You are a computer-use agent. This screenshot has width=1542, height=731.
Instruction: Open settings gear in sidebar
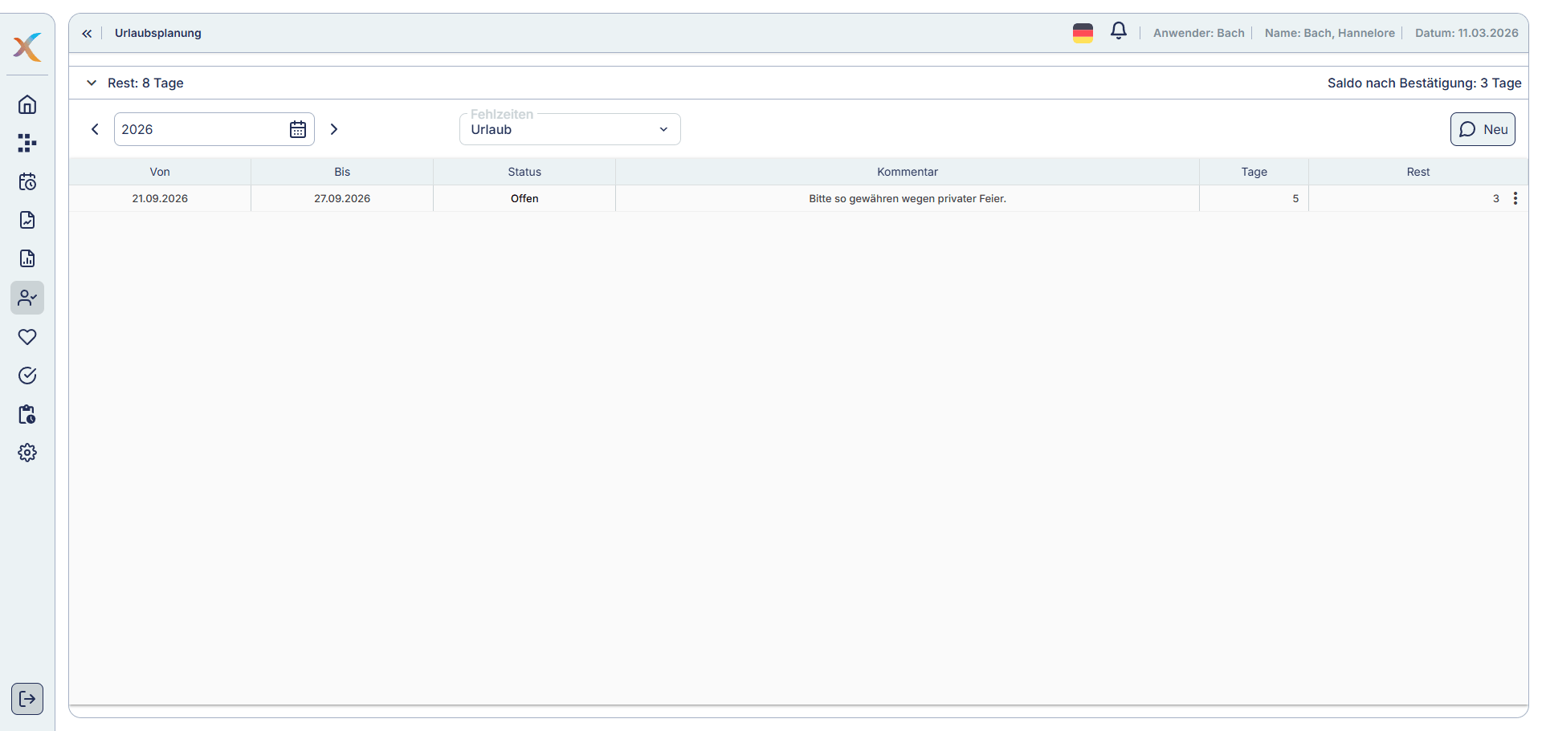pos(27,453)
